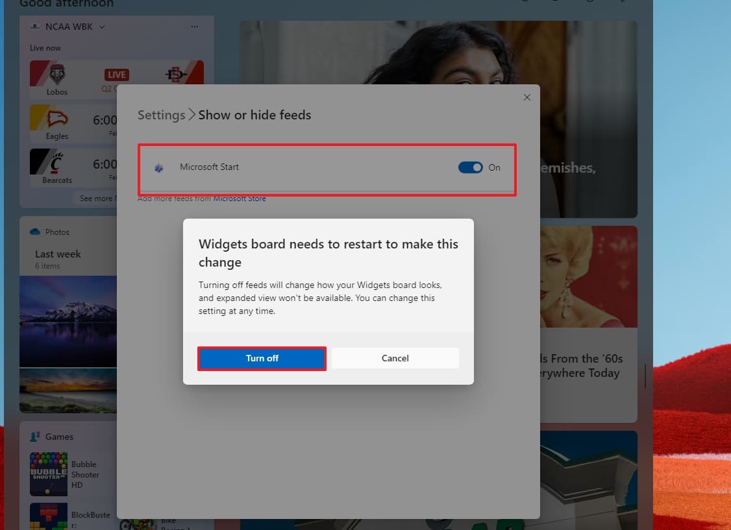Open the mountain lake photo thumbnail
Viewport: 731px width, 530px height.
[x=68, y=321]
